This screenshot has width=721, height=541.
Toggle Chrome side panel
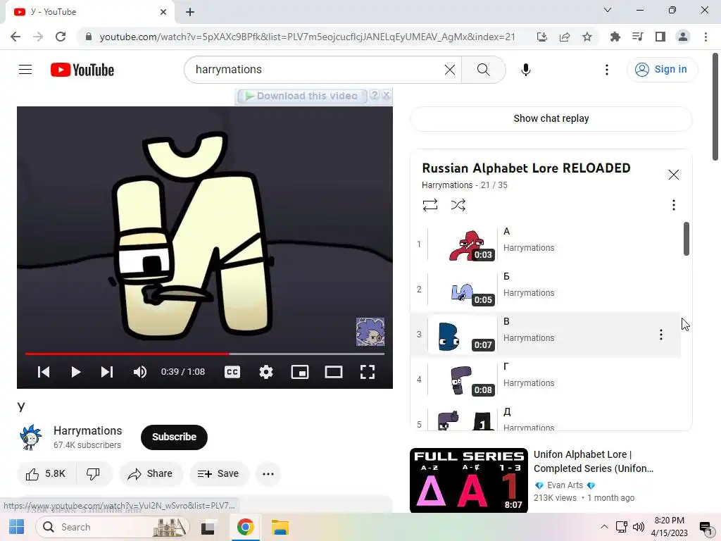coord(660,37)
